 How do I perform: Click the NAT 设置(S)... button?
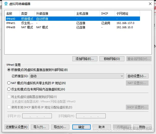point(137,83)
